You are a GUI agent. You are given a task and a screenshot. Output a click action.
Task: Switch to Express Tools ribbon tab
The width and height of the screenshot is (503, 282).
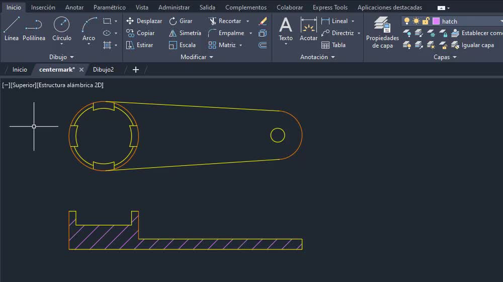coord(330,8)
